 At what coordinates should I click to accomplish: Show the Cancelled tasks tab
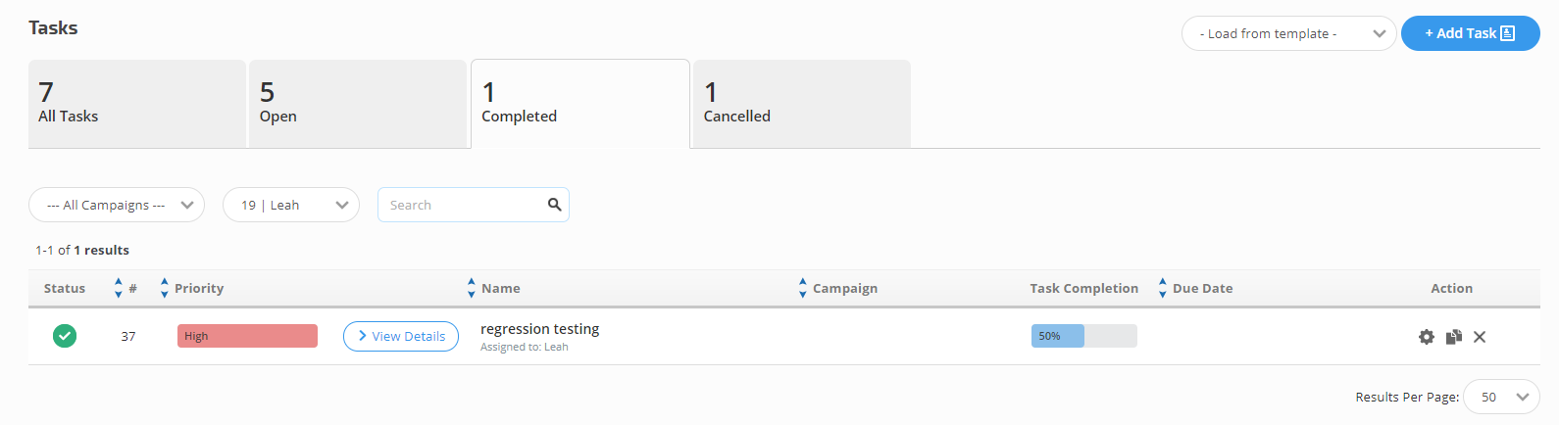coord(801,104)
